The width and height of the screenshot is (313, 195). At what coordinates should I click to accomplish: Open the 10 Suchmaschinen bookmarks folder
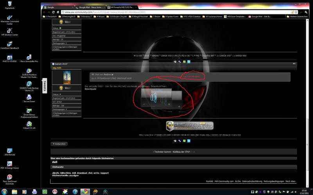coord(212,16)
